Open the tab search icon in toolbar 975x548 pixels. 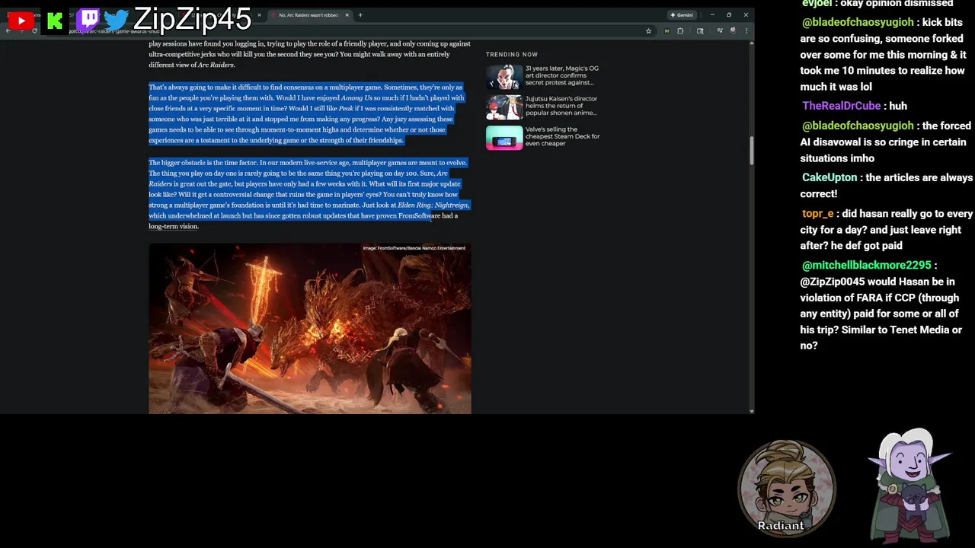pos(700,31)
